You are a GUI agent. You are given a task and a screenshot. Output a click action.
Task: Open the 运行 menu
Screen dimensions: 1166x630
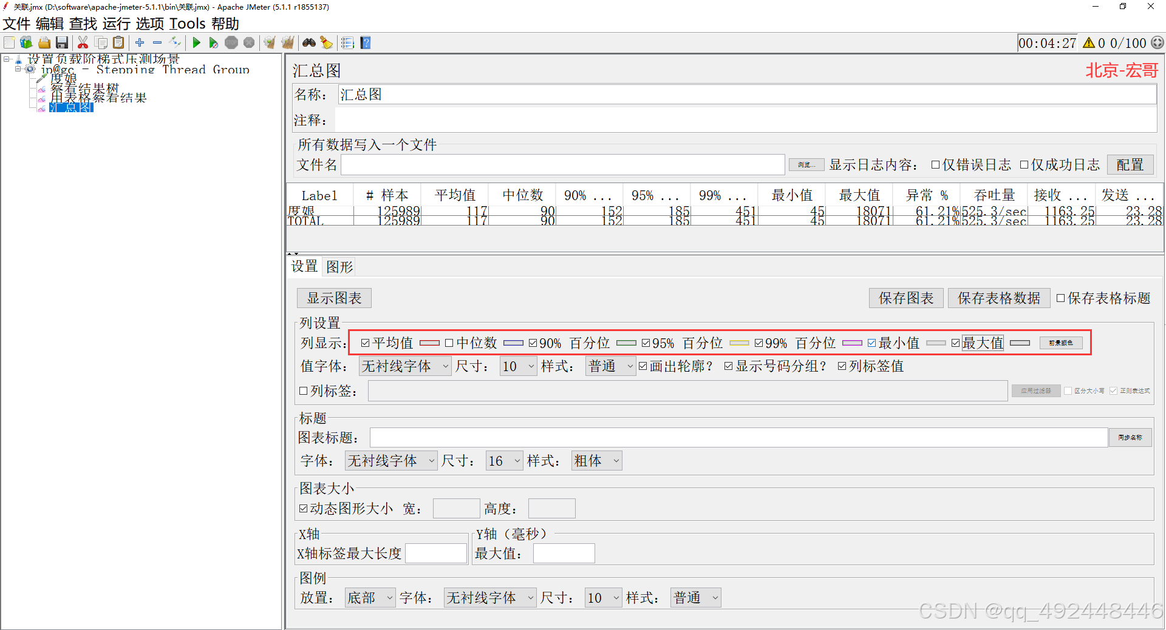pos(117,24)
